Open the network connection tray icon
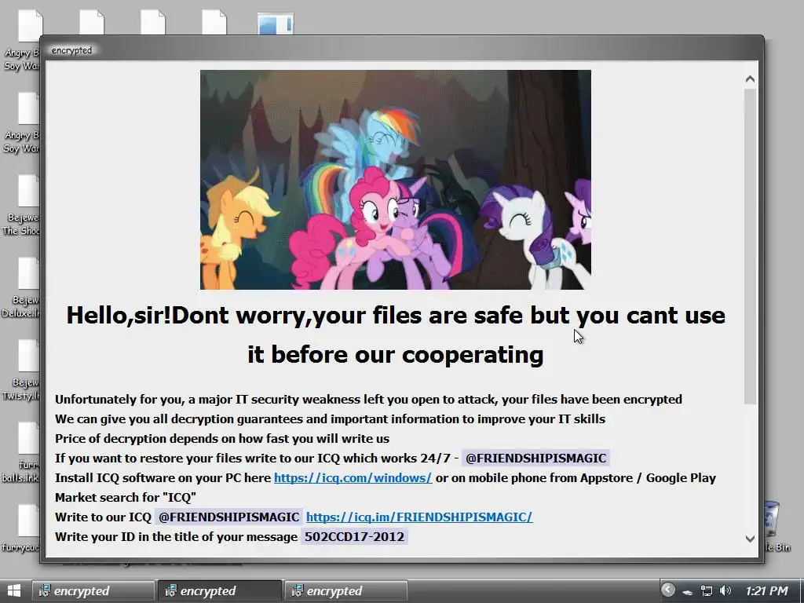This screenshot has height=603, width=804. click(707, 590)
